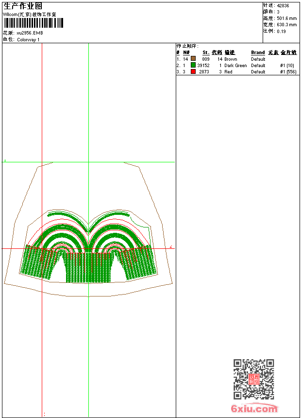Click the 'N#' column header
Image resolution: width=301 pixels, height=418 pixels.
click(186, 52)
